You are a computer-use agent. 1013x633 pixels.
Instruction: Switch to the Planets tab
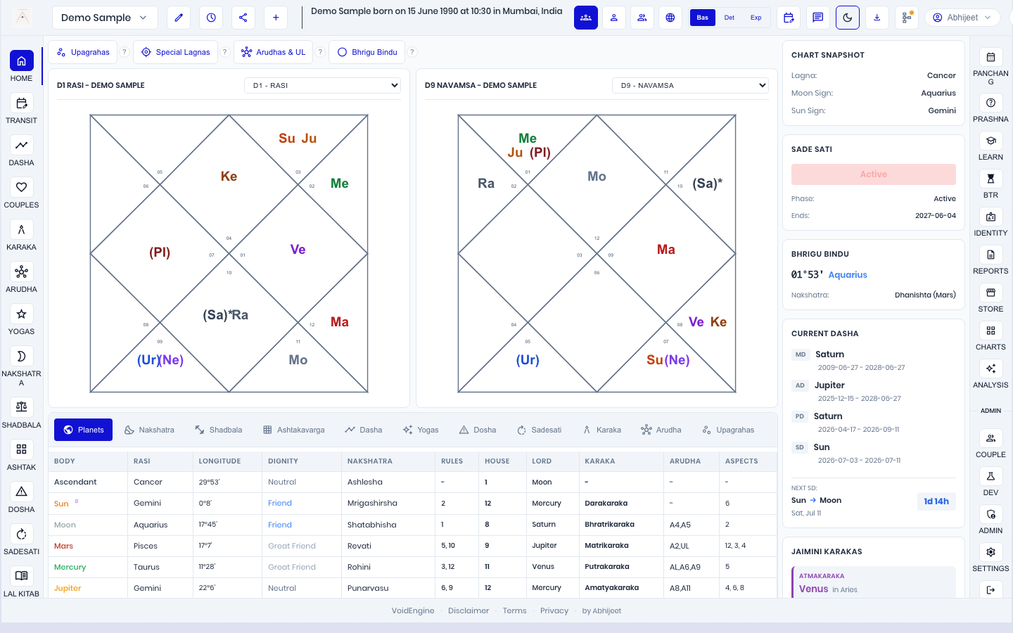[x=84, y=430]
